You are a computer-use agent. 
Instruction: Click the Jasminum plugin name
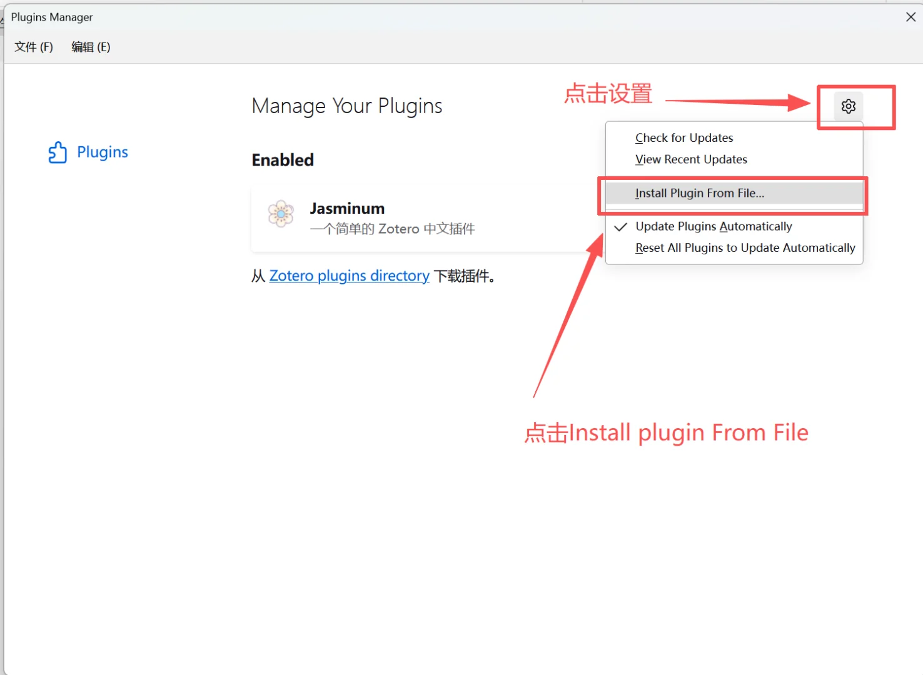coord(347,208)
